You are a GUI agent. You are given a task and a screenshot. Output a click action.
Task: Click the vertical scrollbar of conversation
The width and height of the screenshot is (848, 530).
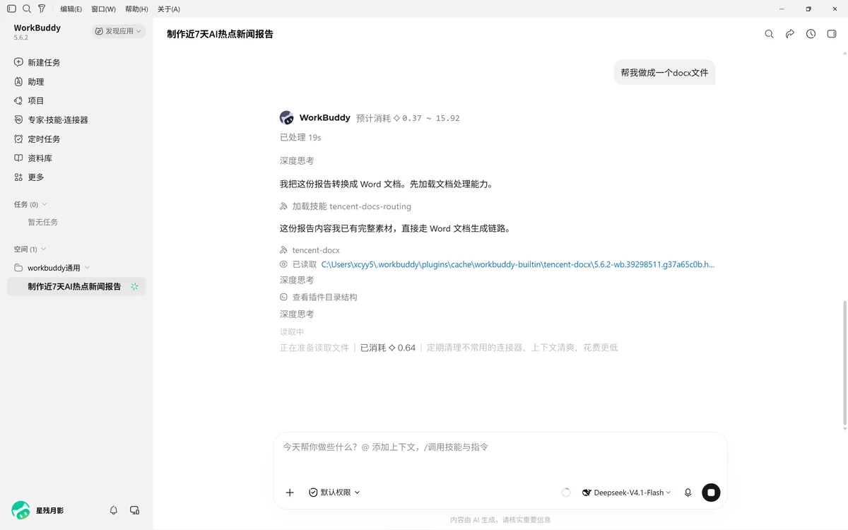pyautogui.click(x=844, y=364)
